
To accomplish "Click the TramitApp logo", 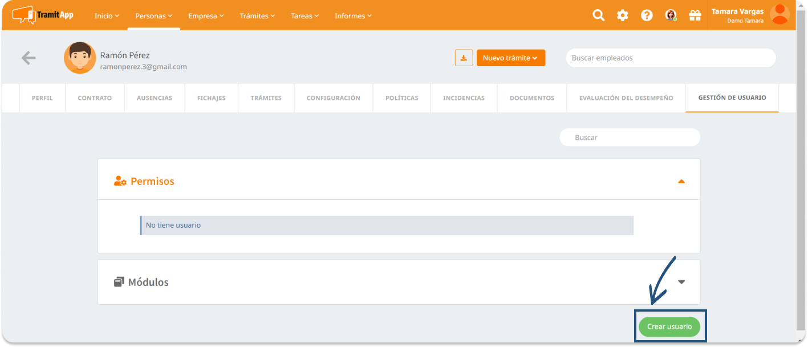I will tap(43, 15).
